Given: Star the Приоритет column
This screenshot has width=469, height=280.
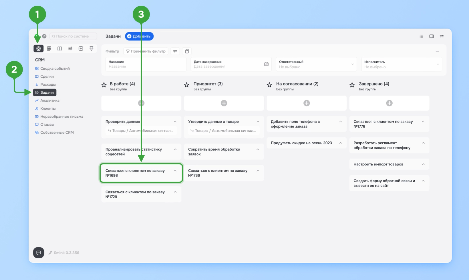Looking at the screenshot, I should coord(186,85).
